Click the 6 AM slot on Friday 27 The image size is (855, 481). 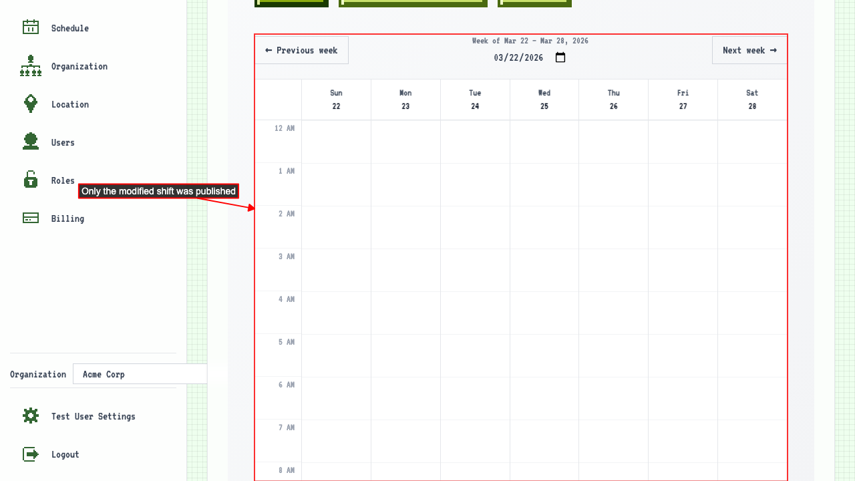(x=683, y=398)
